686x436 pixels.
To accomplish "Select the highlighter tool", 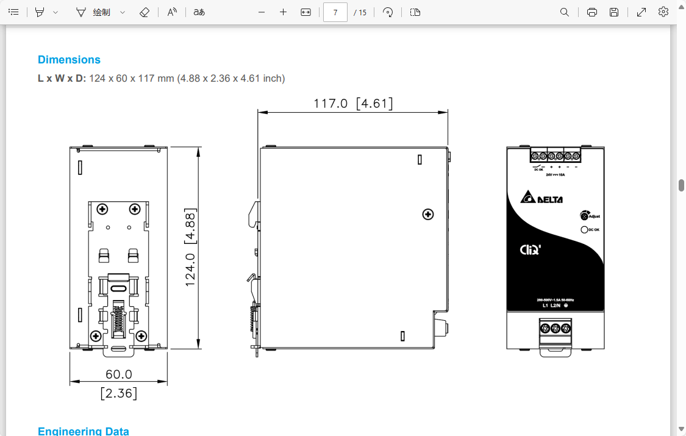I will 40,12.
